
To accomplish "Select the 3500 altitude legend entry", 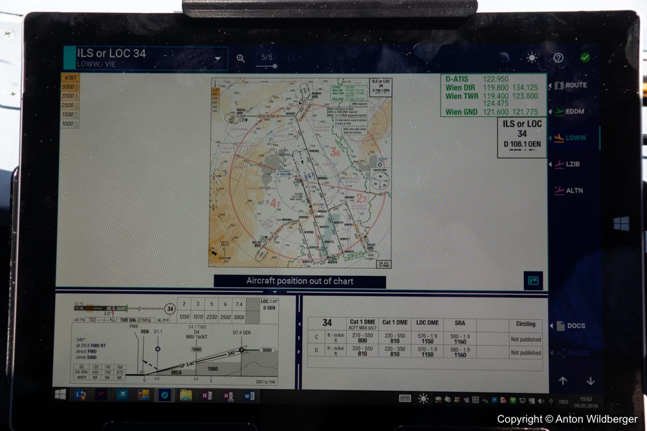I will click(70, 96).
